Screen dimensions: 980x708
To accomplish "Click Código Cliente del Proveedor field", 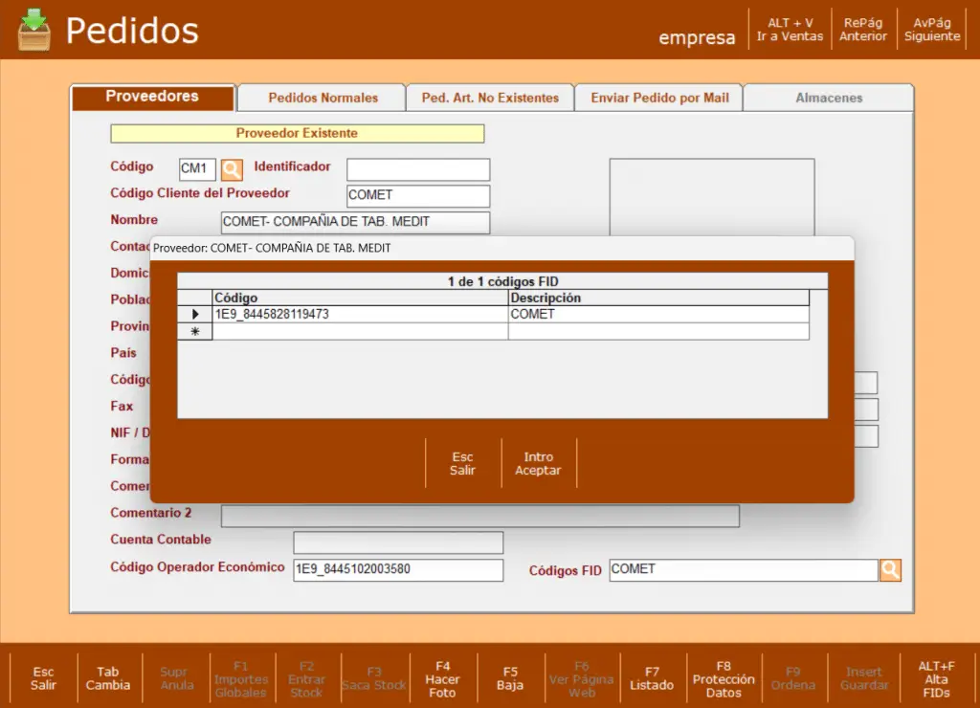I will [418, 195].
